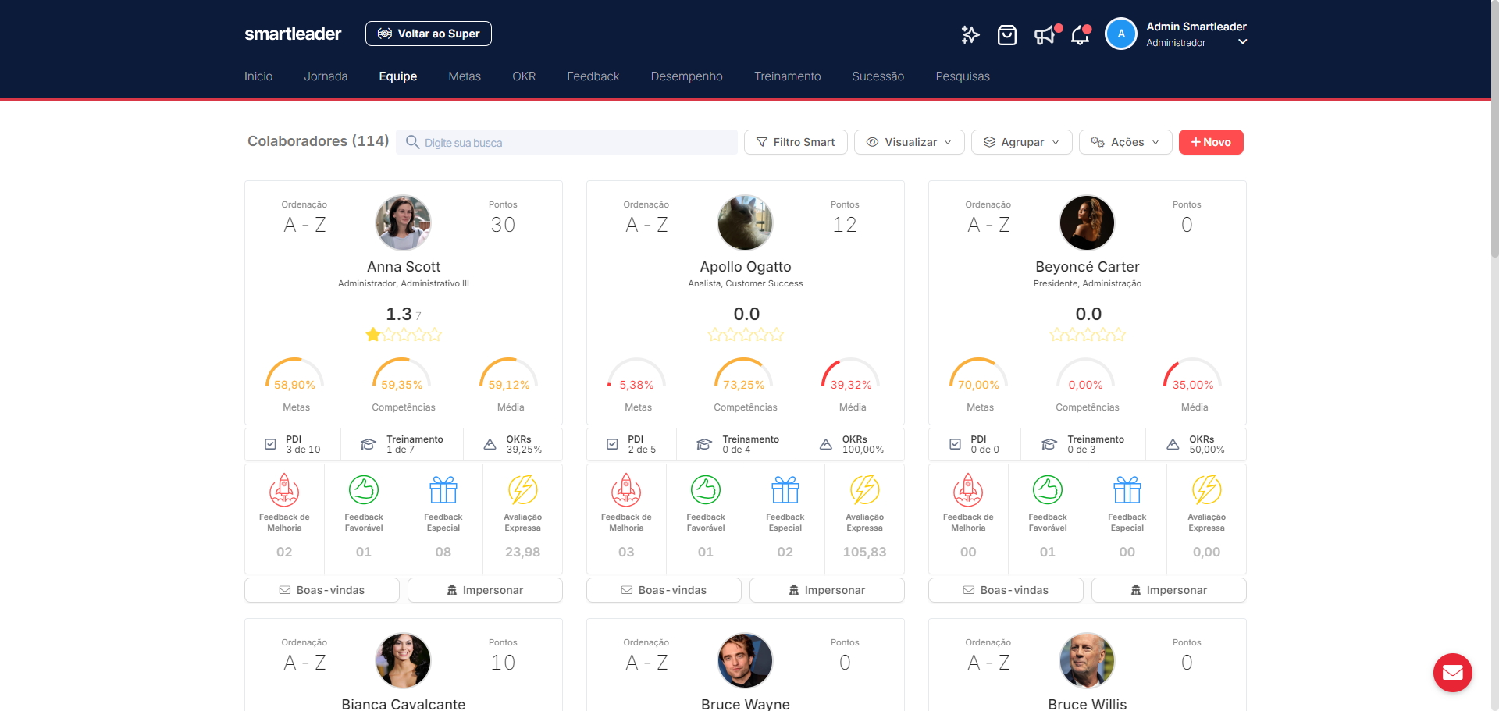Open the Agrupar dropdown
This screenshot has height=711, width=1499.
[x=1021, y=142]
